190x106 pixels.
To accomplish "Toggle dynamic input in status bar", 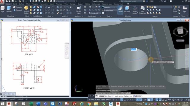I will [122, 100].
